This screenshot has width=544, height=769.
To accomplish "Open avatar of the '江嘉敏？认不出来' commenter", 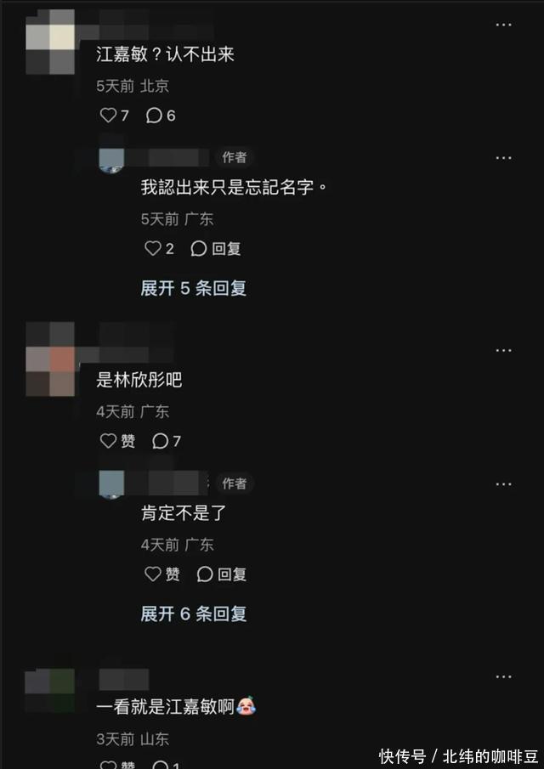I will [x=50, y=42].
